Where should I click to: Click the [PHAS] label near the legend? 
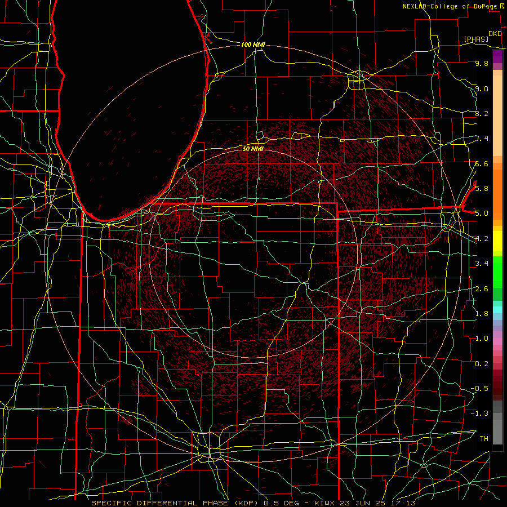pos(476,39)
